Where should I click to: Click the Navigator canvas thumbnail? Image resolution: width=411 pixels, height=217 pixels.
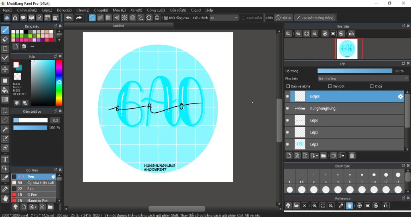click(347, 49)
